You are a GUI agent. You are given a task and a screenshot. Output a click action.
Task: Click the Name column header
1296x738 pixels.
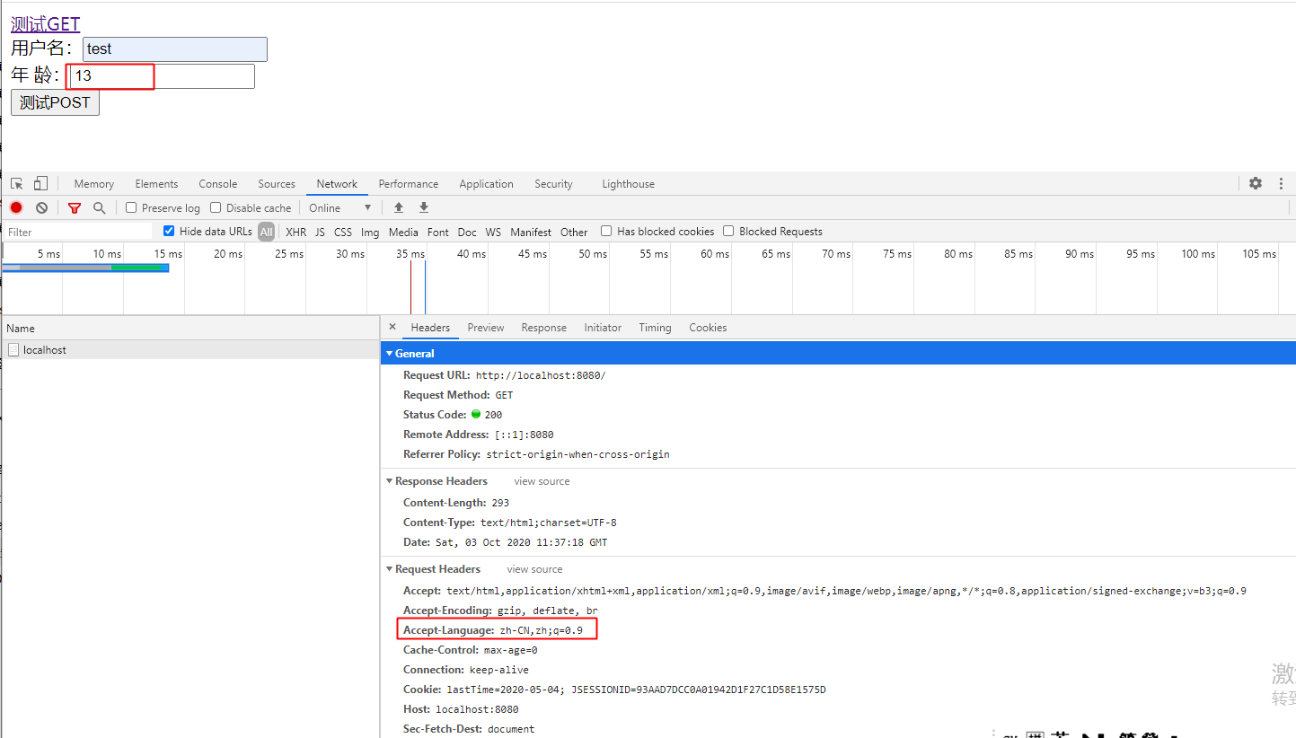[190, 329]
